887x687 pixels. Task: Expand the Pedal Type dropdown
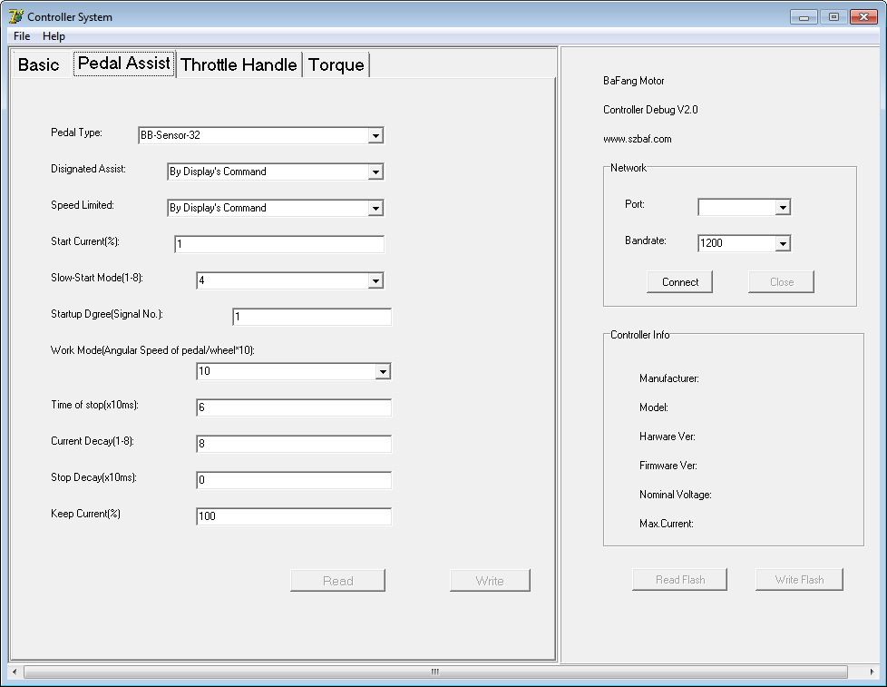(x=375, y=136)
